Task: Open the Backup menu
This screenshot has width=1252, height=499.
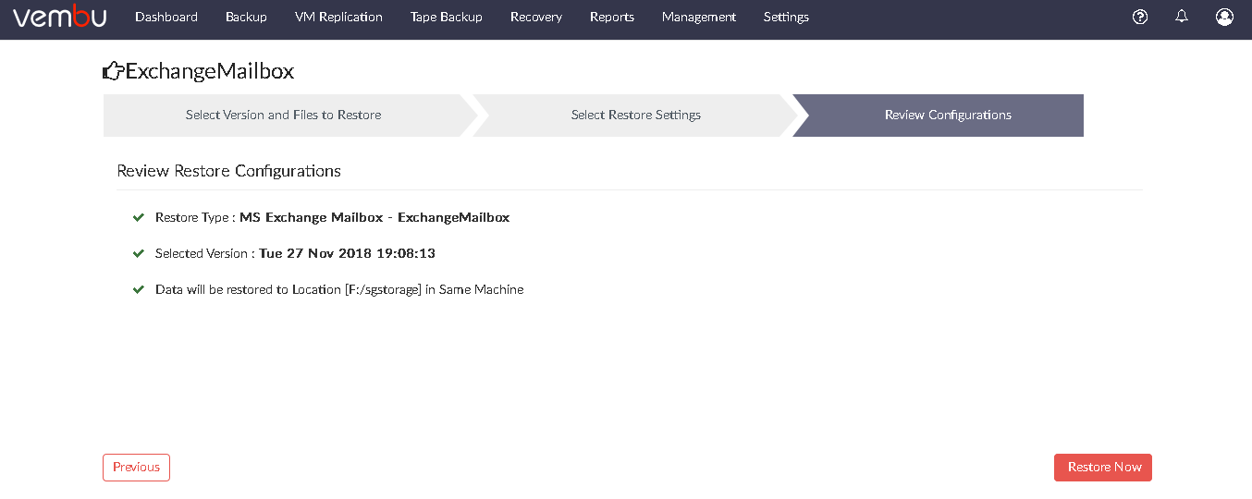Action: [x=246, y=17]
